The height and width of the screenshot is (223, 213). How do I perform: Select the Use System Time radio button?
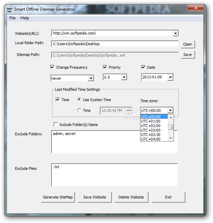79,99
